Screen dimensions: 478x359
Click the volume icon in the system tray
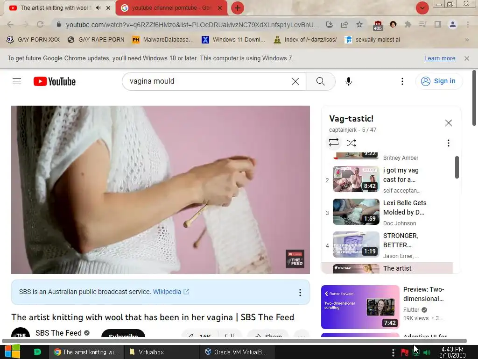[427, 352]
